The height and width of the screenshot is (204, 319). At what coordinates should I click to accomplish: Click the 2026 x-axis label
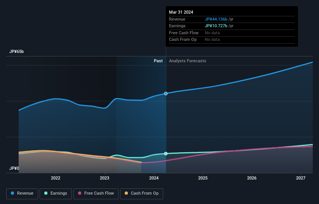tap(252, 178)
